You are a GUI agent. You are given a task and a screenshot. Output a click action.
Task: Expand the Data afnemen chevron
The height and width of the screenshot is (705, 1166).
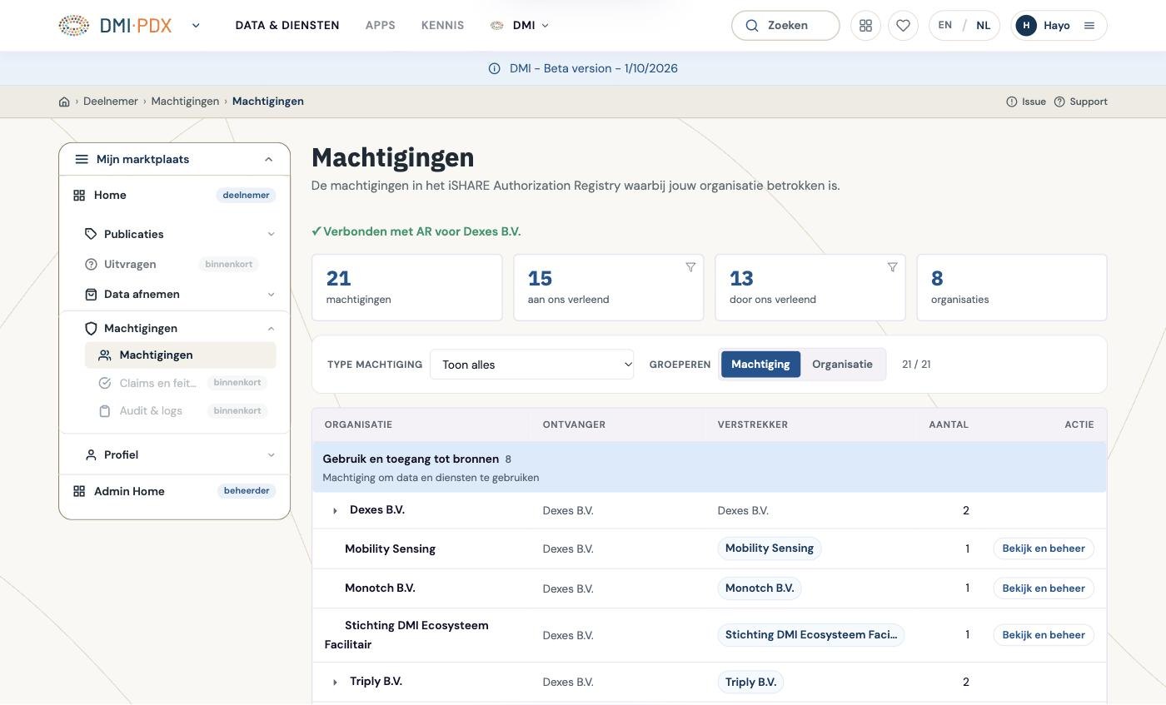[x=271, y=295]
